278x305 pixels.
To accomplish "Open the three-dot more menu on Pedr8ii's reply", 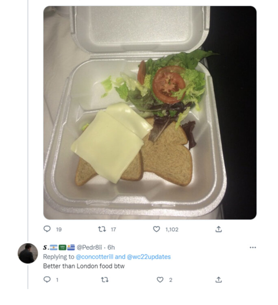I will (x=252, y=247).
